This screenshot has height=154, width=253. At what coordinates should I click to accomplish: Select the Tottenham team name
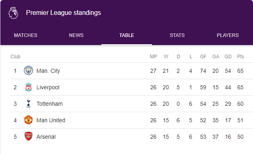point(50,104)
